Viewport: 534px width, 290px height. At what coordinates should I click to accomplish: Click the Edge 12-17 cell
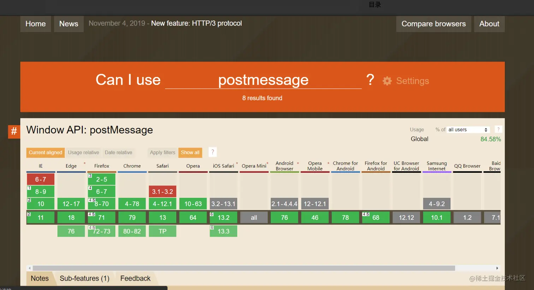(71, 204)
